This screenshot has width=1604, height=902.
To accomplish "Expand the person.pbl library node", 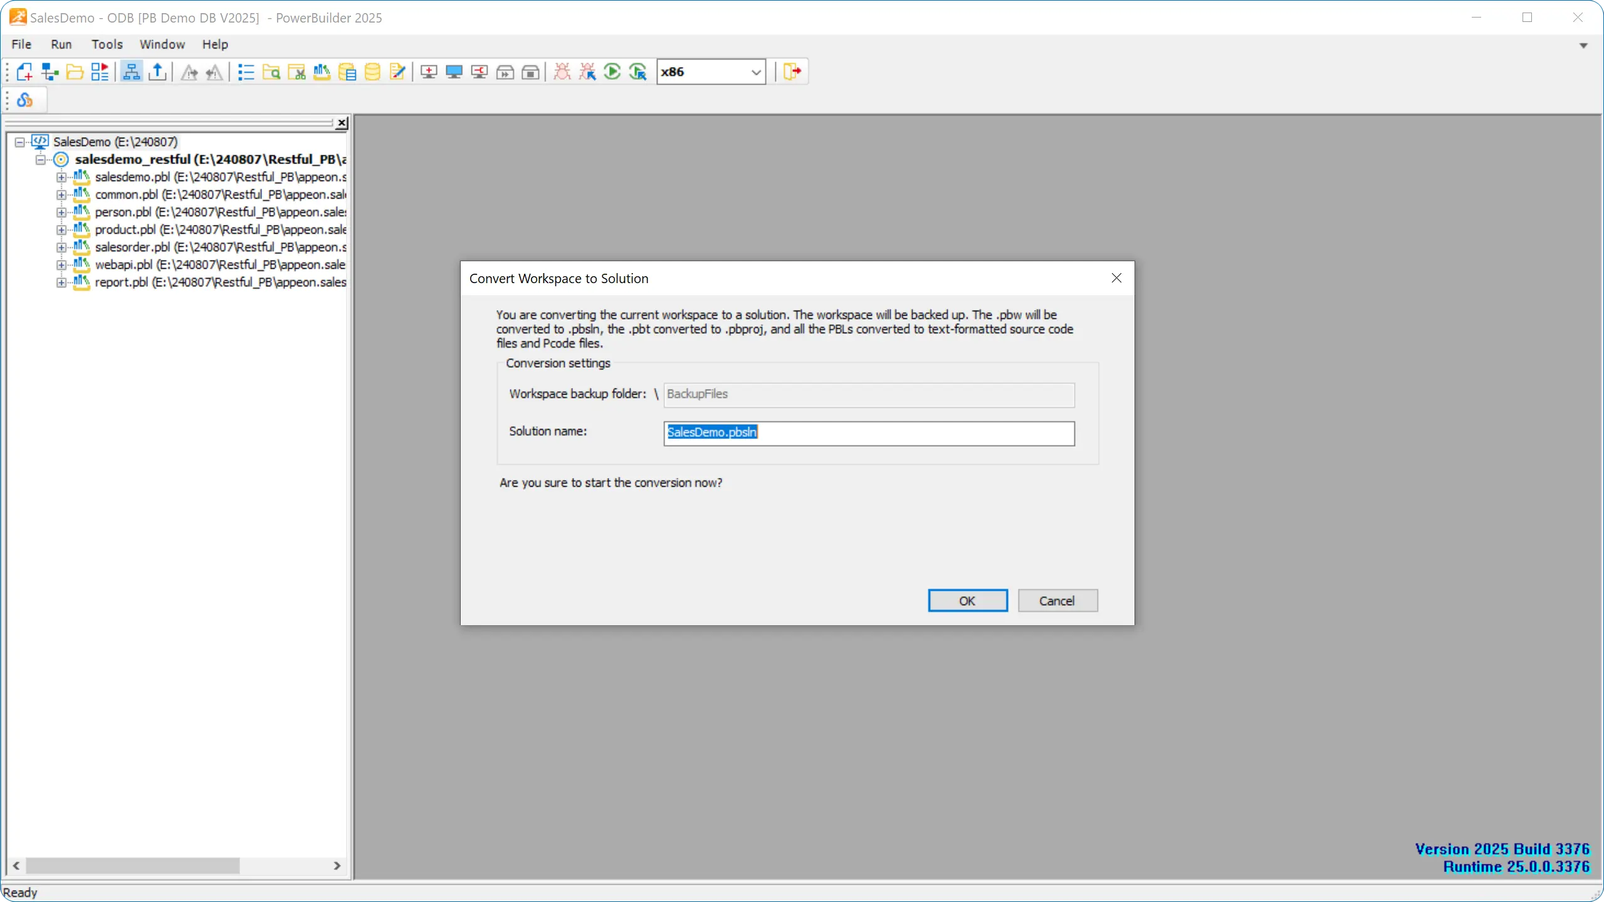I will coord(61,212).
